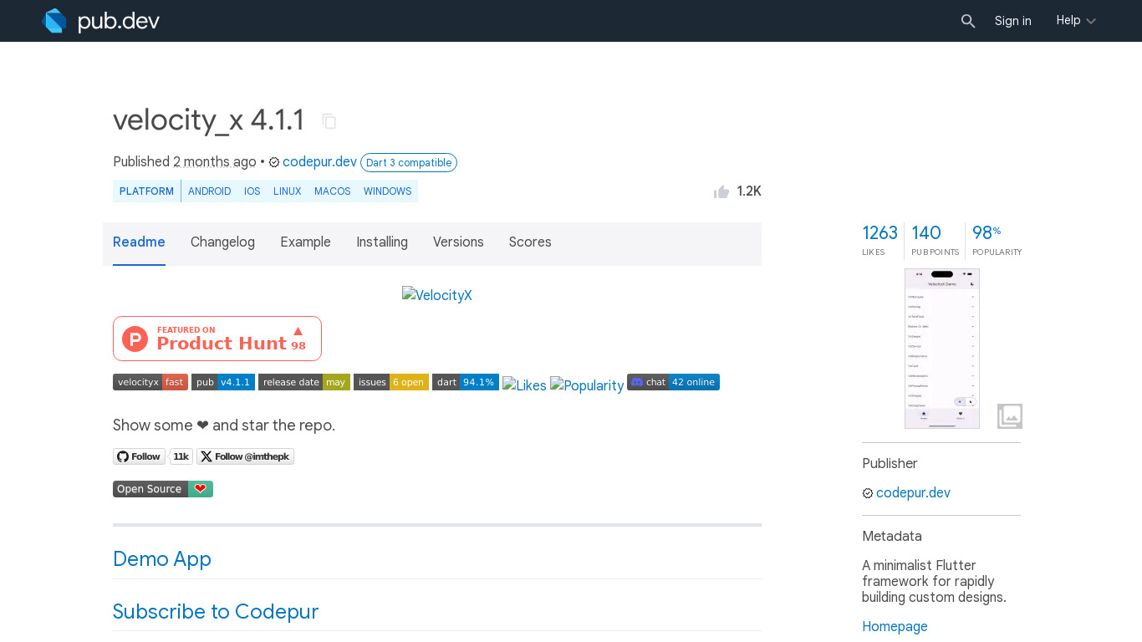Expand the Help dropdown menu
Screen dimensions: 1142x642
[x=1076, y=21]
